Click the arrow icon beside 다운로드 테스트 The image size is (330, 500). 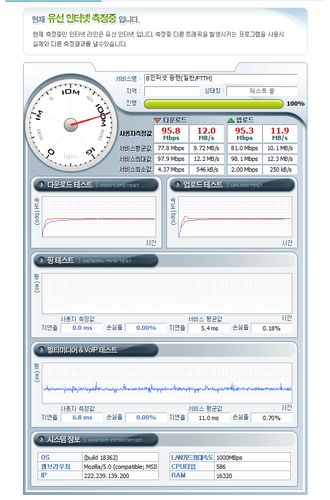pyautogui.click(x=40, y=185)
